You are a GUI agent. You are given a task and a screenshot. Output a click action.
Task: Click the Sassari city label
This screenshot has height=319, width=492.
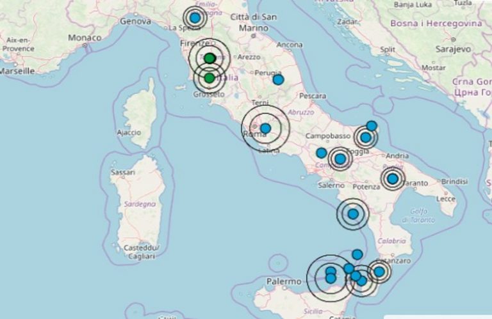click(x=123, y=172)
